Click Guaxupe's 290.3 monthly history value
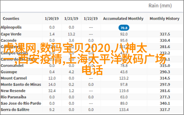This screenshot has width=184, height=115. (165, 72)
